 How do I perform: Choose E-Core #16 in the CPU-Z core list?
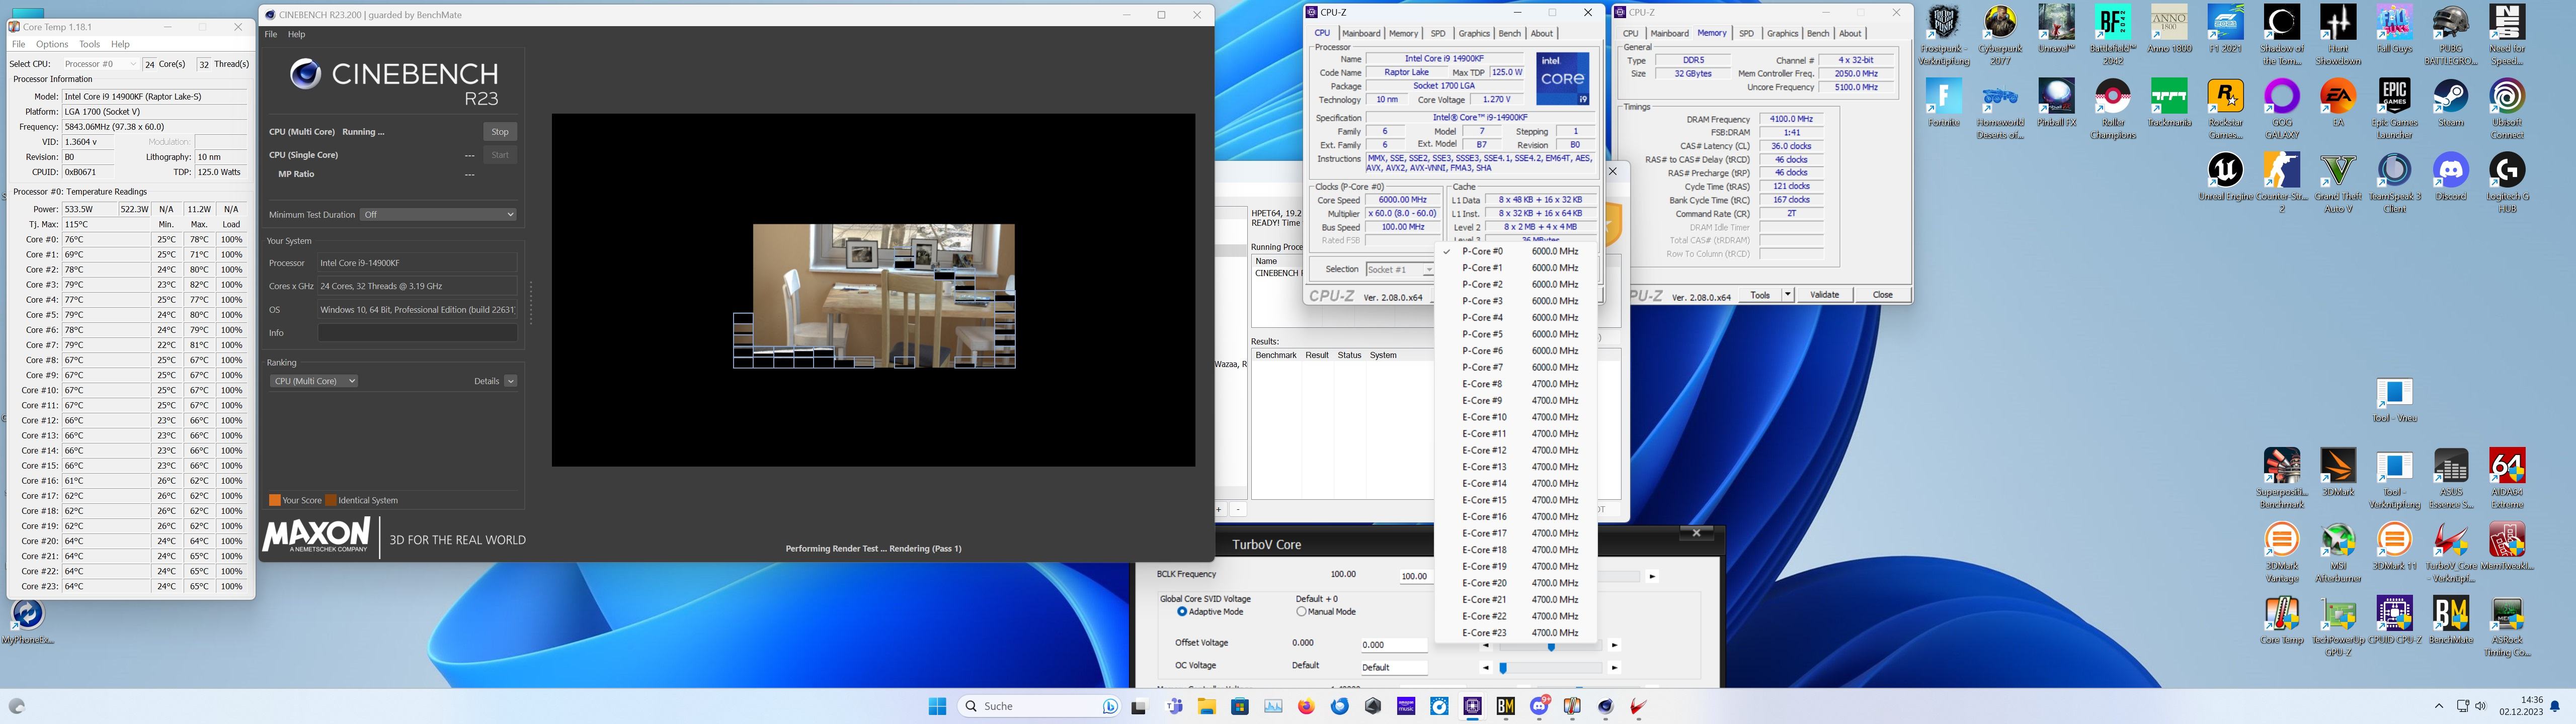(x=1515, y=516)
